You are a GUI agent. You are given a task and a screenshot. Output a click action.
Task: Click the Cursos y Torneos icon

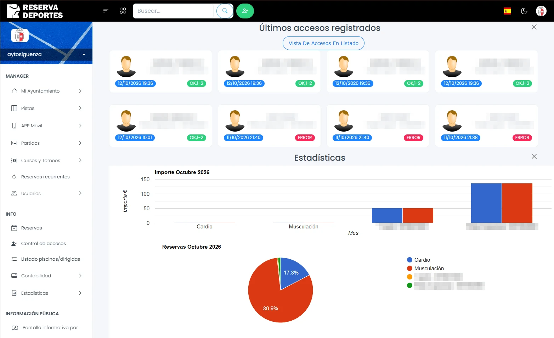point(14,160)
